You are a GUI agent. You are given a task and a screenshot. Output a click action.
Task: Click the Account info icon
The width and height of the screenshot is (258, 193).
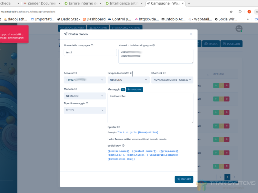click(76, 73)
